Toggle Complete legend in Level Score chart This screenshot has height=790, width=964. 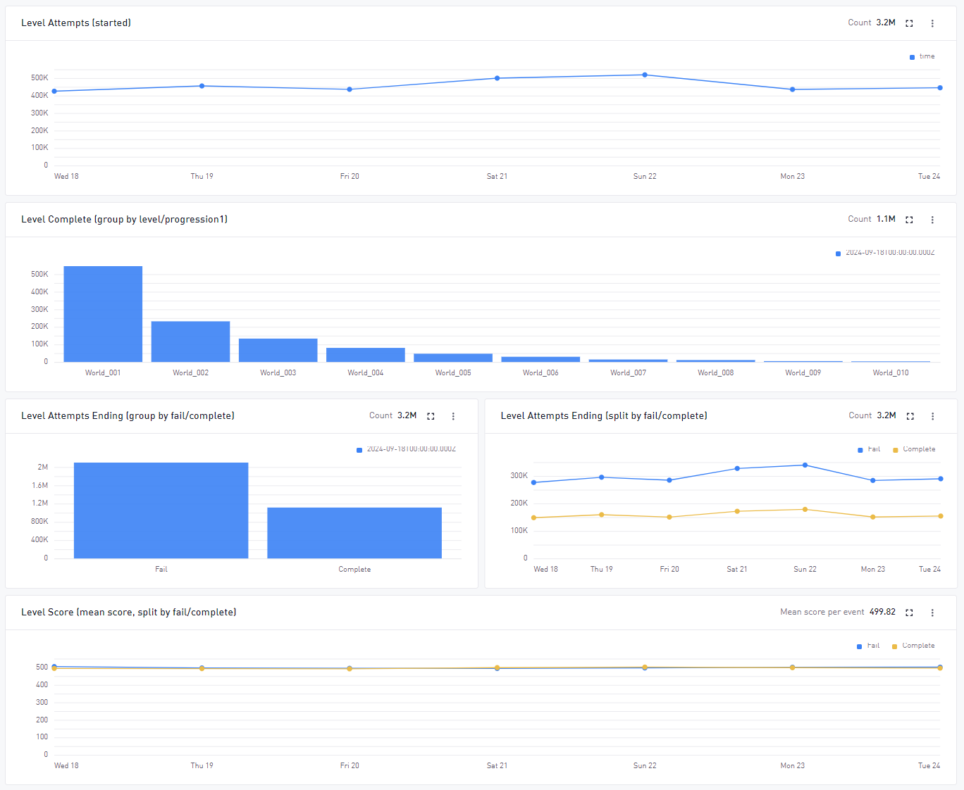click(x=913, y=646)
